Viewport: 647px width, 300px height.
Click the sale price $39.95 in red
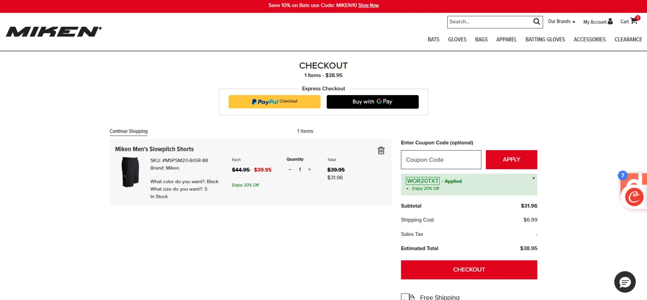pos(263,170)
